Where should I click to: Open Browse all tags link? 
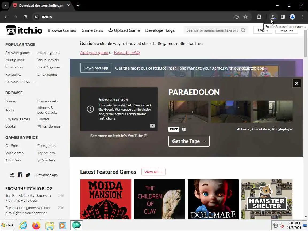(x=20, y=82)
